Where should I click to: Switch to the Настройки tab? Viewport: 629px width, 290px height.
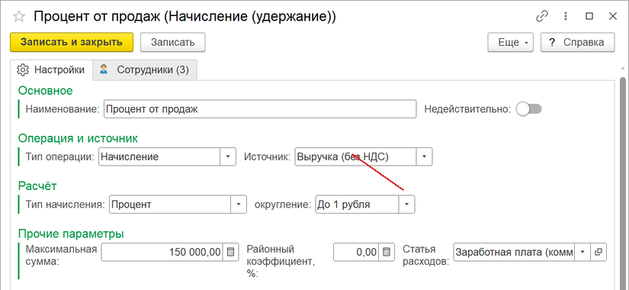[x=51, y=70]
